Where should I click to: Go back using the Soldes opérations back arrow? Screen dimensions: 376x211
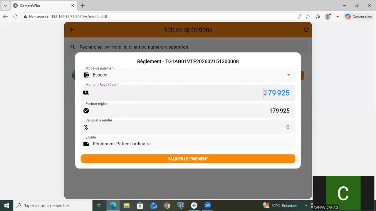point(72,30)
